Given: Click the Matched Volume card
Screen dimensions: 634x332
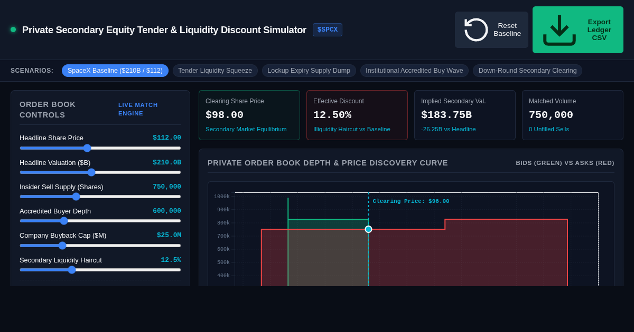Looking at the screenshot, I should coord(573,115).
